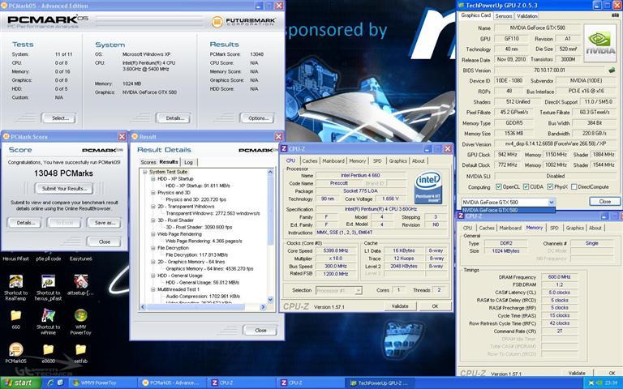
Task: Click the Show Desktop quick launch icon
Action: (60, 383)
